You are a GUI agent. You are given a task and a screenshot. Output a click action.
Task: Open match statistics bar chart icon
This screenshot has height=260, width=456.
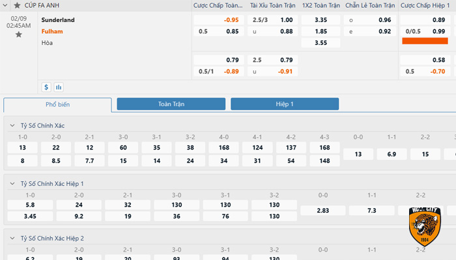59,86
